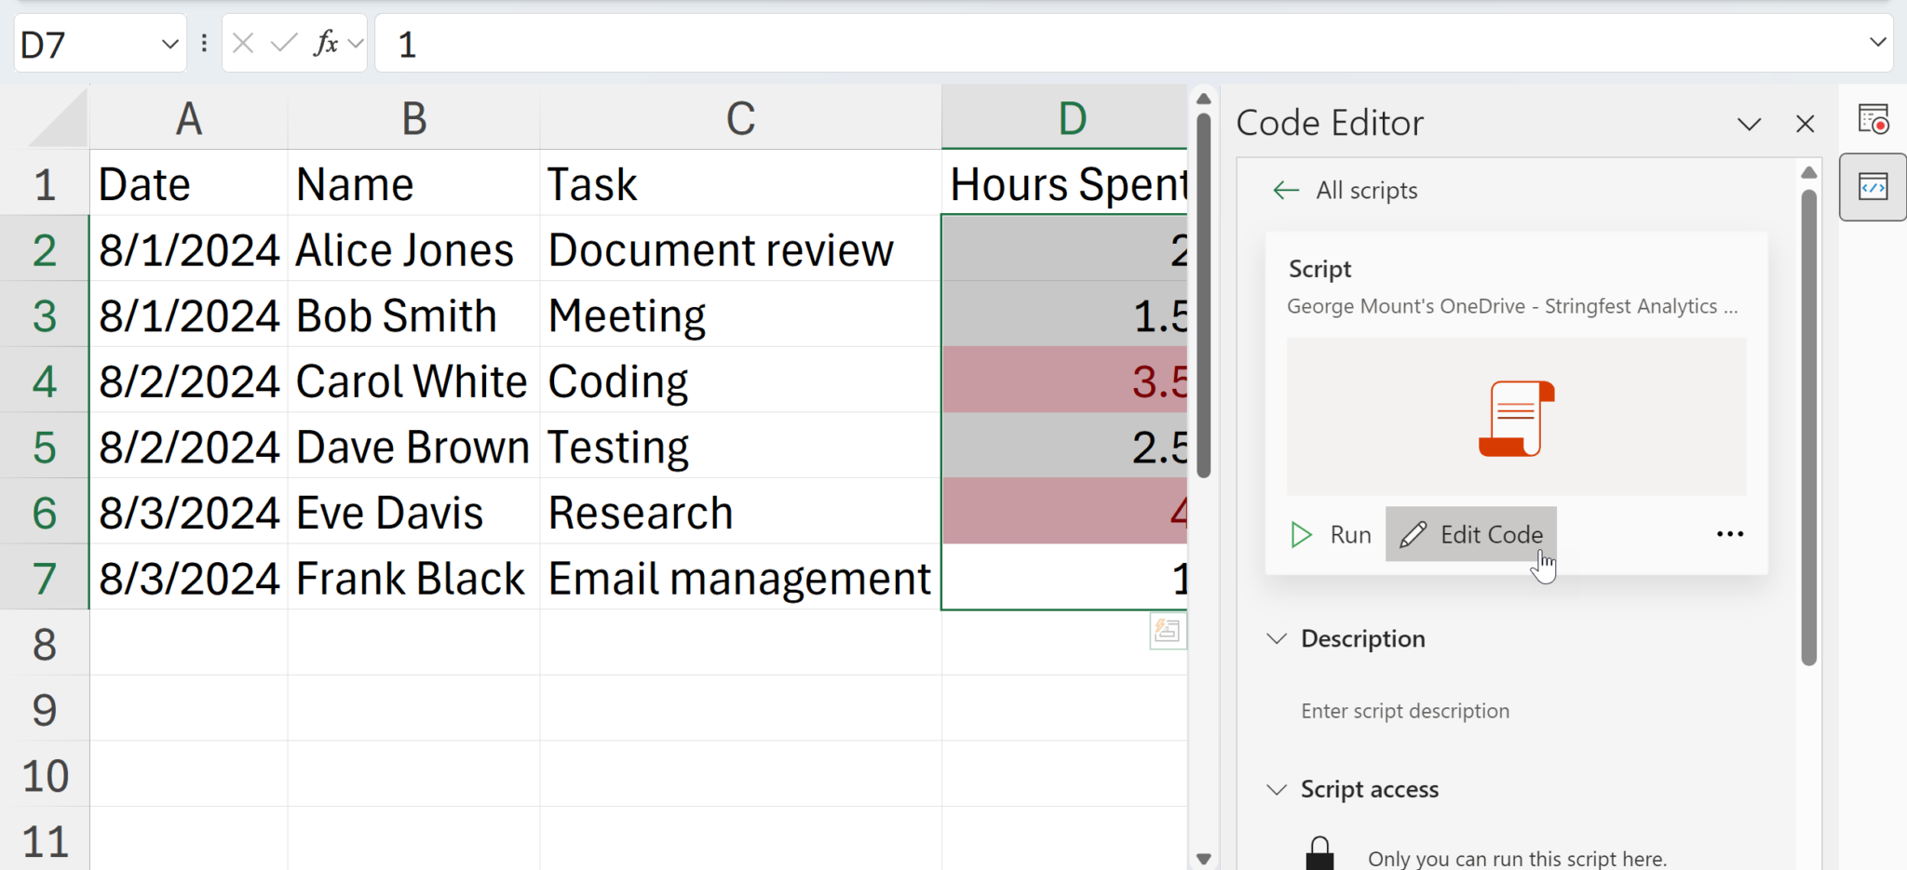The image size is (1907, 870).
Task: Click the Code Editor sidebar icon
Action: (1873, 187)
